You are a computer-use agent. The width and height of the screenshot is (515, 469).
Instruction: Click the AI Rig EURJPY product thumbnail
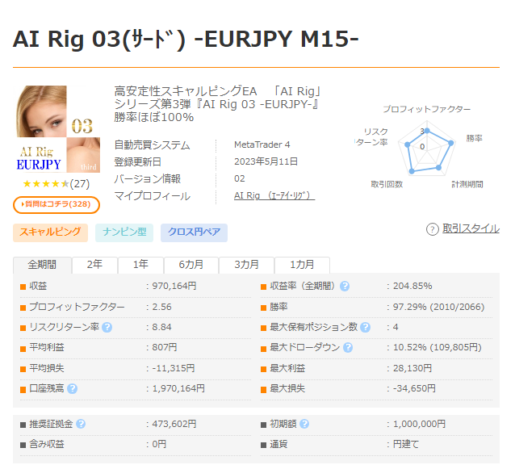coord(57,129)
